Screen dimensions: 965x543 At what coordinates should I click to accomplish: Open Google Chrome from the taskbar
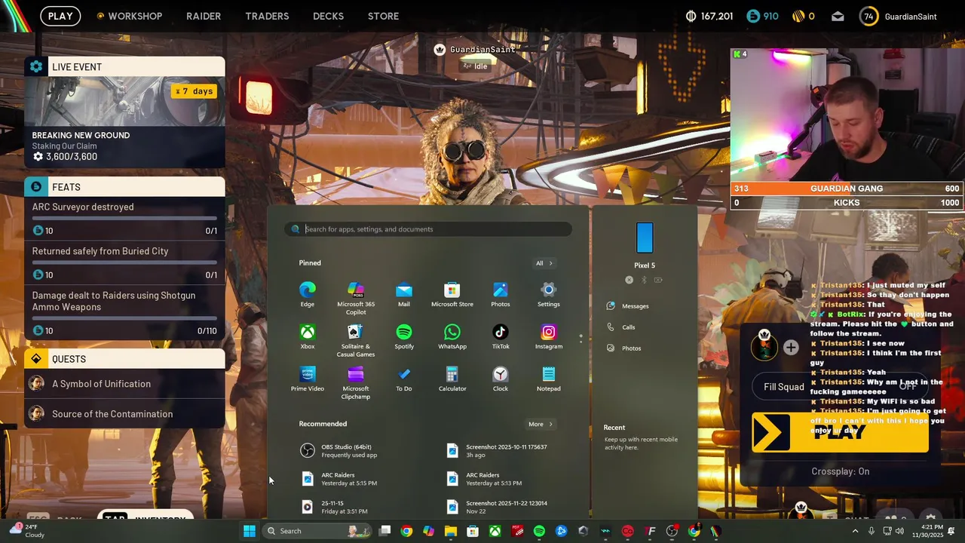click(406, 531)
